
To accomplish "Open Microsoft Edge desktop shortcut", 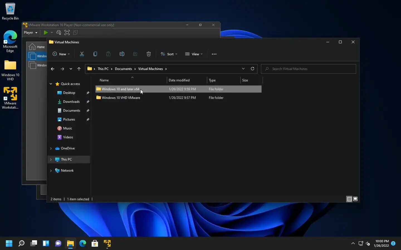I will point(10,41).
